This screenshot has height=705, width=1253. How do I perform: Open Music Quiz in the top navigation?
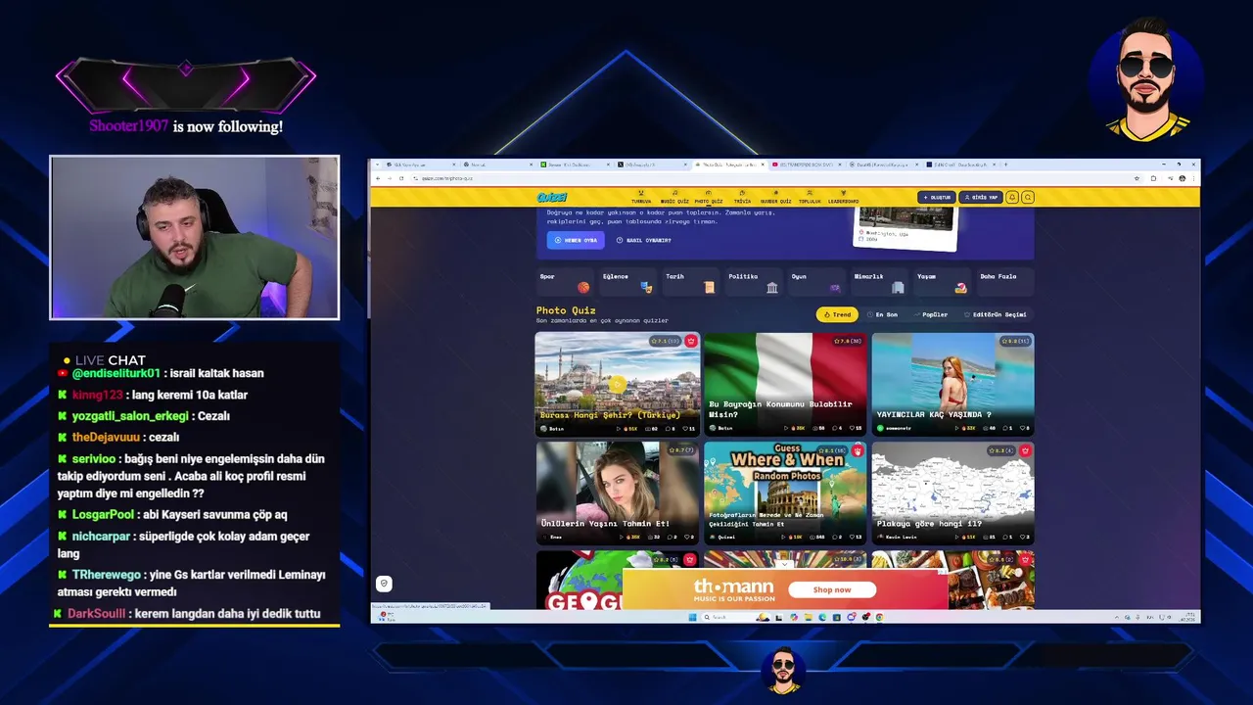[674, 197]
